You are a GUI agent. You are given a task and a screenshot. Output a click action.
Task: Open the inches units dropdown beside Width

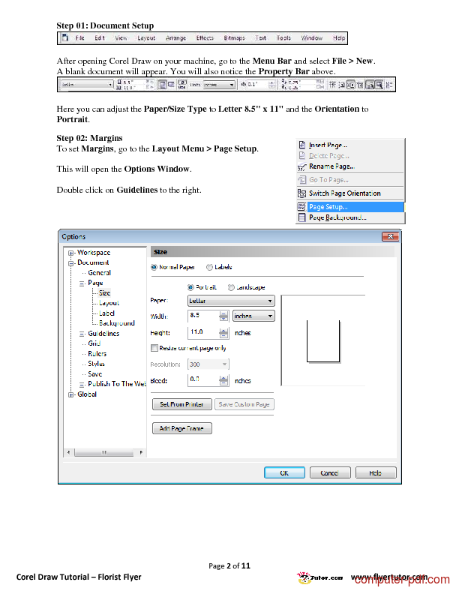point(253,316)
